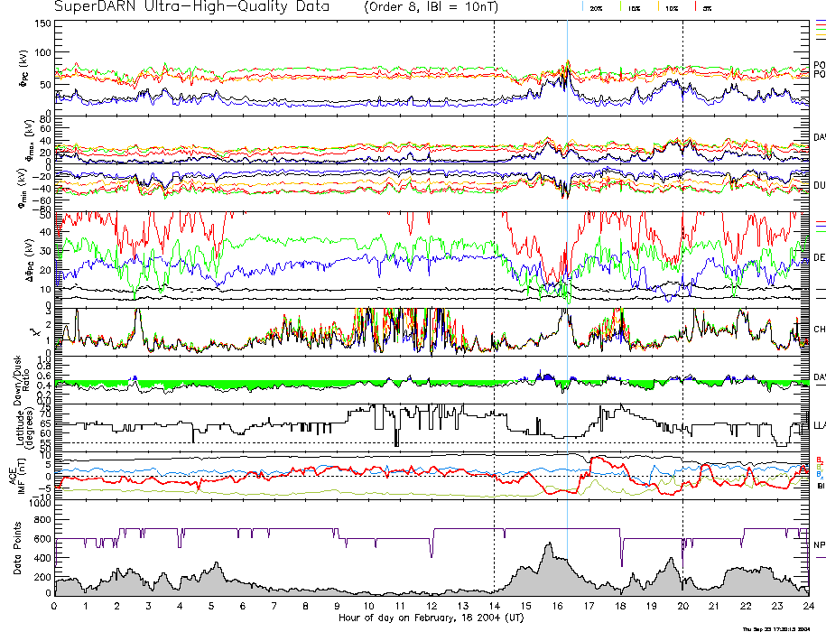Select the 15% legend entry at top

pyautogui.click(x=634, y=7)
